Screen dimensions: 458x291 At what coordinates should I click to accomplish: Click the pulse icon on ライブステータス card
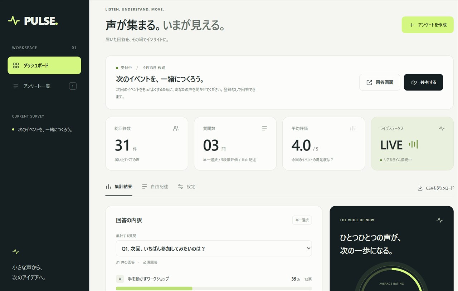click(x=442, y=128)
